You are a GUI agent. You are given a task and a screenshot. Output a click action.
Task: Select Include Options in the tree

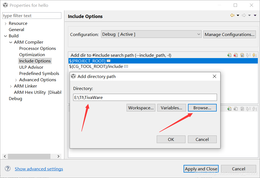(x=35, y=61)
